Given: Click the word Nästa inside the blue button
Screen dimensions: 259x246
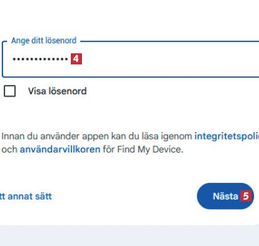Looking at the screenshot, I should (x=225, y=196).
